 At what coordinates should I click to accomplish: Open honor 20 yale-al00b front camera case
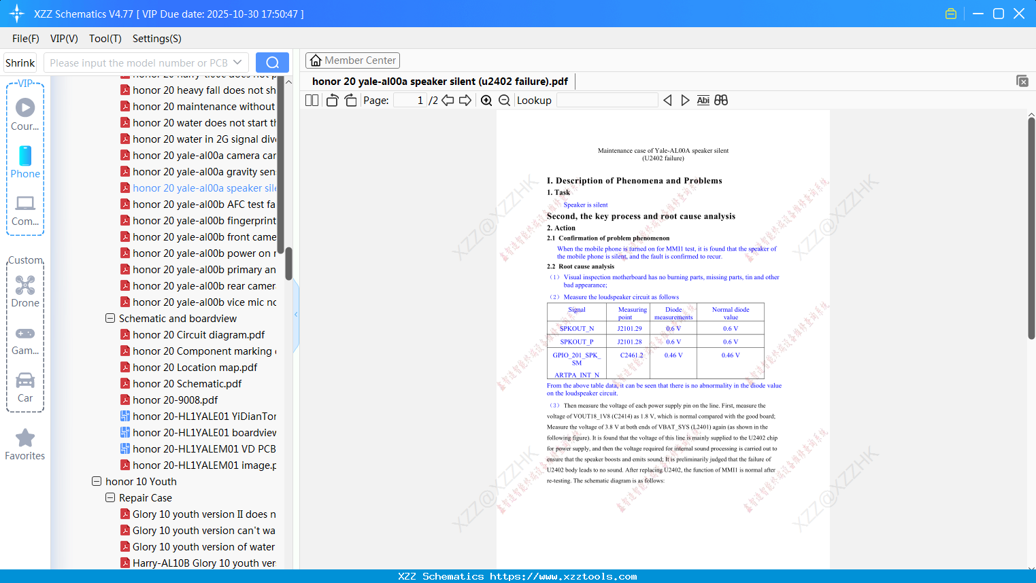(x=198, y=236)
